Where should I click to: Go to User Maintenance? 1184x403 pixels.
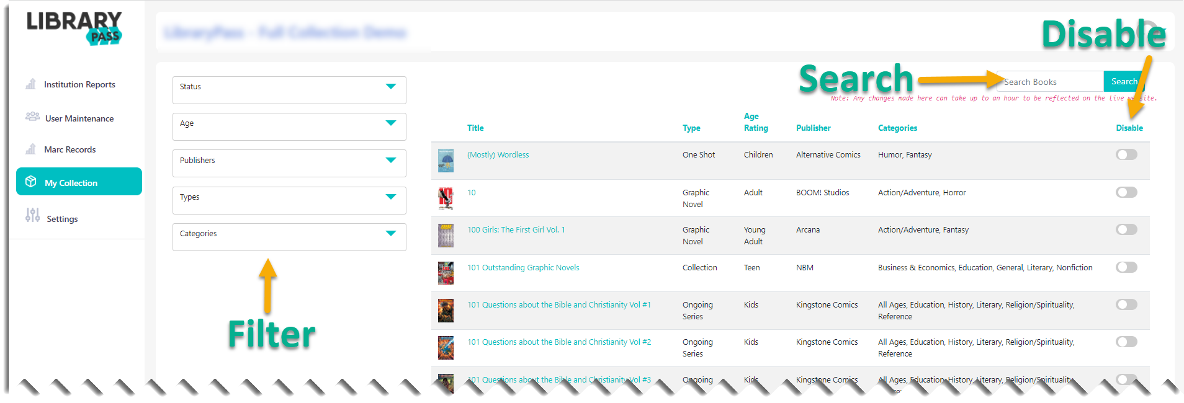79,118
